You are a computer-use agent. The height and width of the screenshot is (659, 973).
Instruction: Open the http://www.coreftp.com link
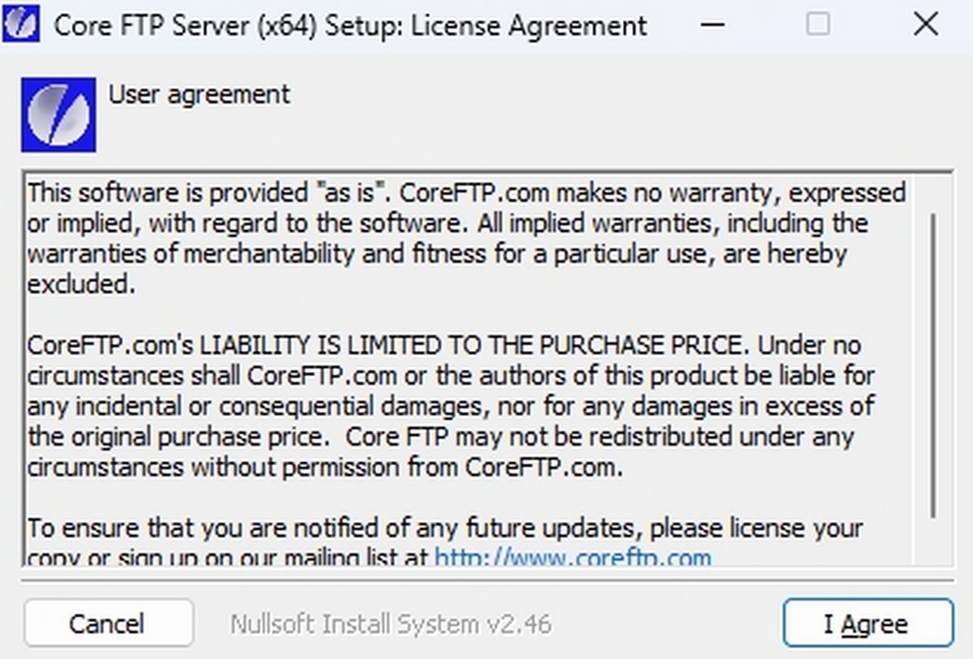coord(572,558)
